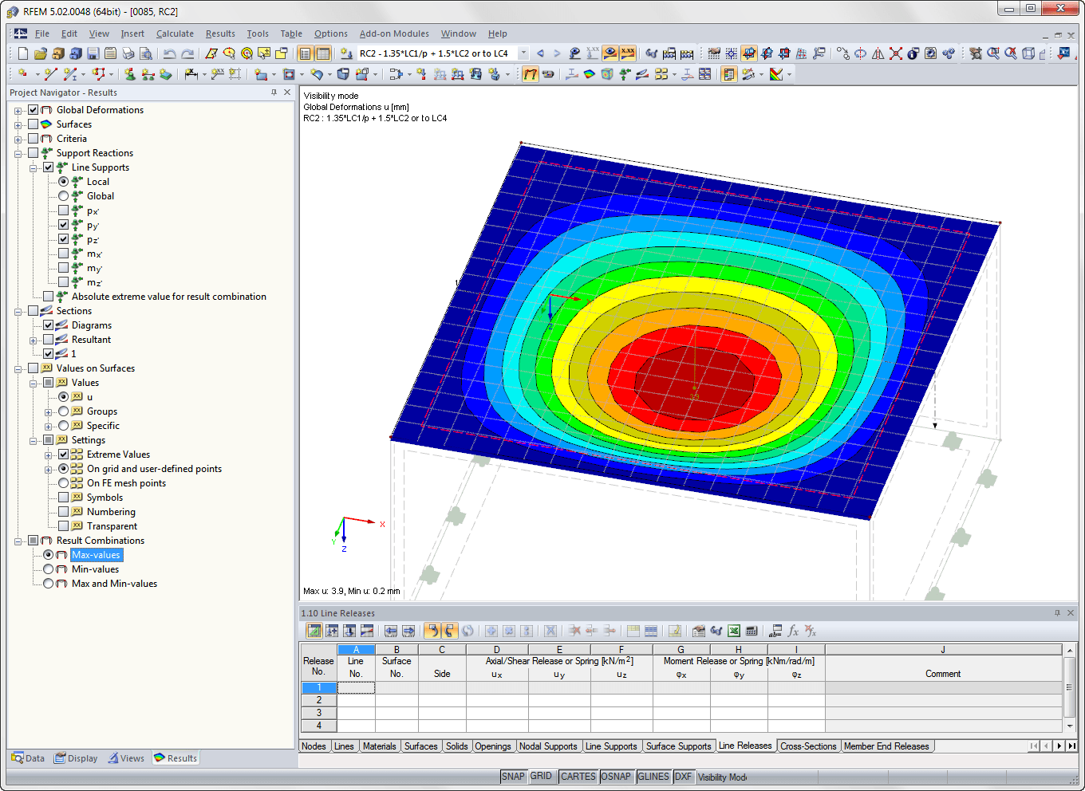Expand the Surfaces tree node
This screenshot has height=791, width=1085.
tap(18, 125)
